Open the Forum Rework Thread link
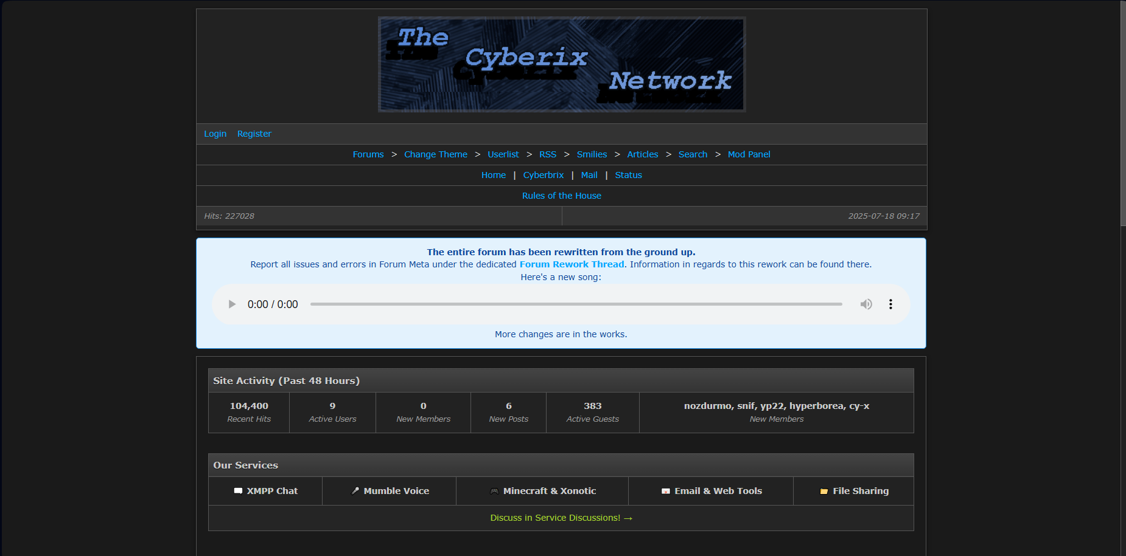1126x556 pixels. 572,264
